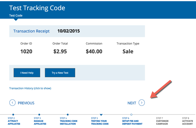
Task: Expand Transaction History (click to show)
Action: (x=30, y=88)
